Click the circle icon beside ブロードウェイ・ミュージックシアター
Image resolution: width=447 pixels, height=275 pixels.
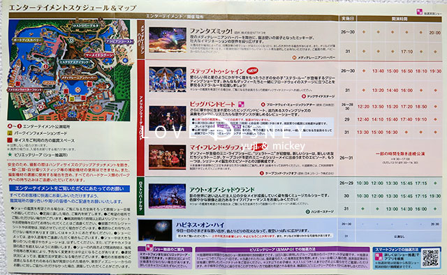263,105
